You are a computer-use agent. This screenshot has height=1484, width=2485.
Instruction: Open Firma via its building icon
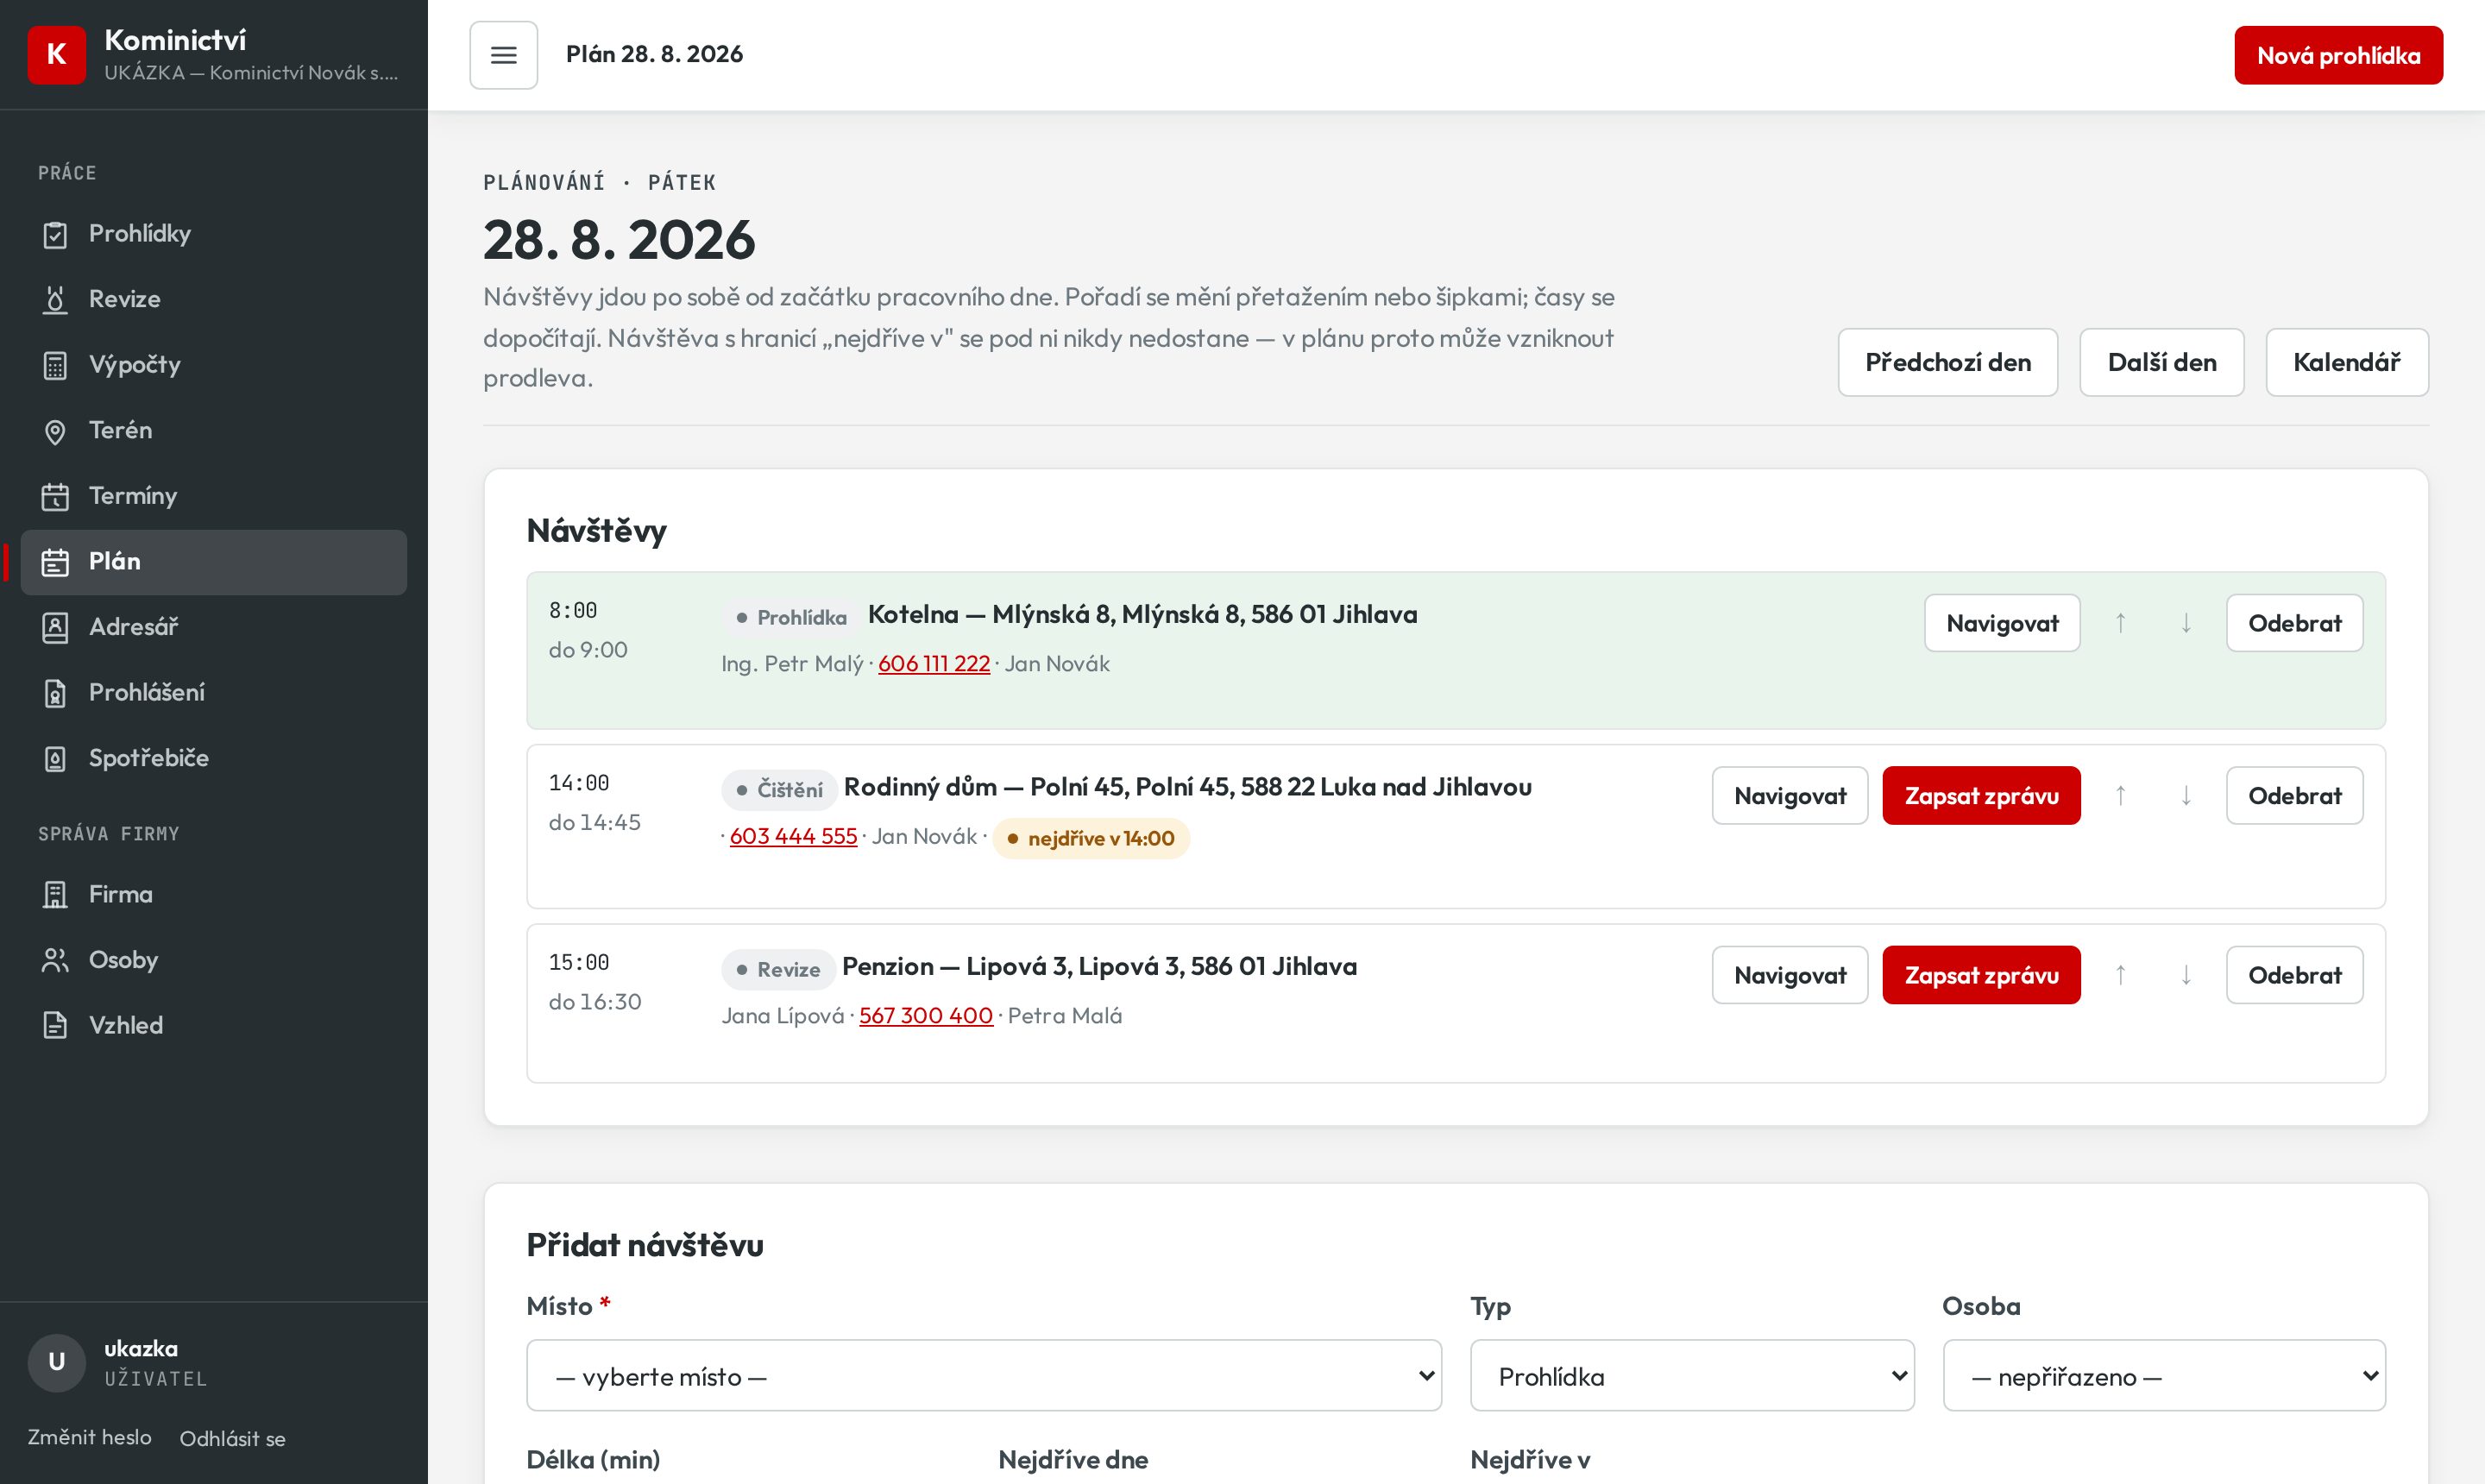(55, 895)
